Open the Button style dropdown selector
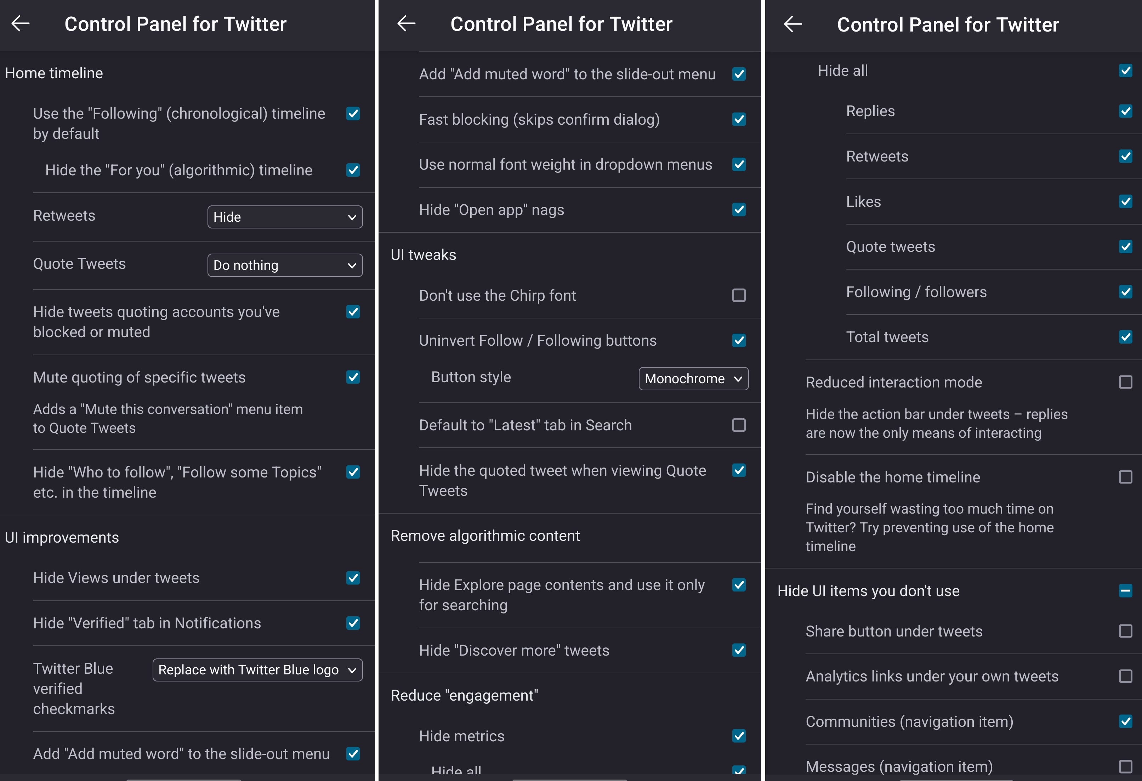1142x781 pixels. coord(692,378)
